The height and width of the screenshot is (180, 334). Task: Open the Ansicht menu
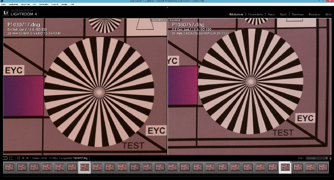pos(54,4)
